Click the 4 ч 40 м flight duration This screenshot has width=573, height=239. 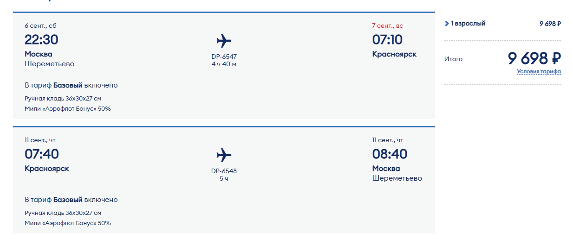click(224, 64)
